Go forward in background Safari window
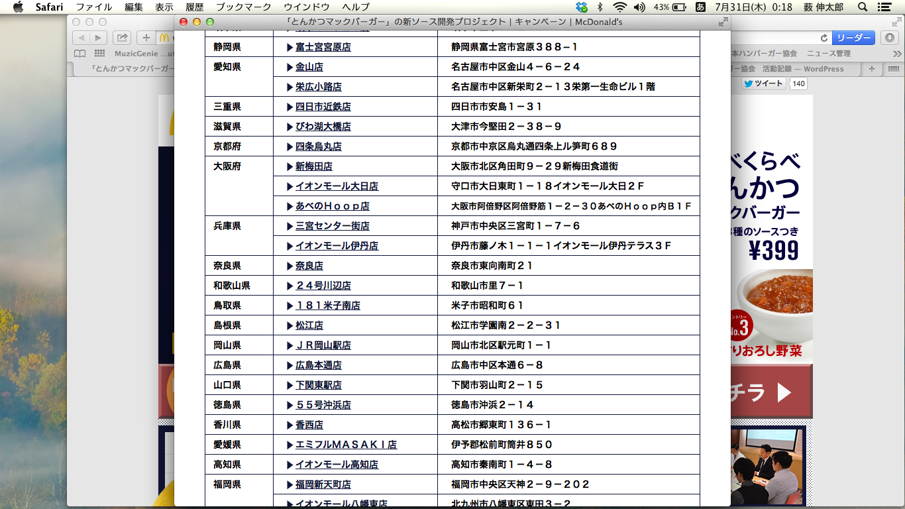 (98, 38)
